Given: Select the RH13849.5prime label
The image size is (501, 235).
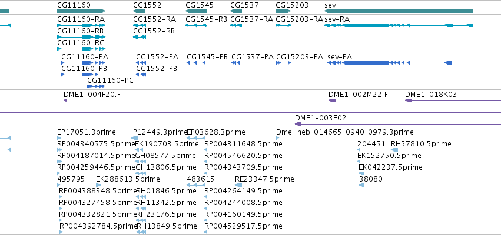Looking at the screenshot, I should [167, 226].
